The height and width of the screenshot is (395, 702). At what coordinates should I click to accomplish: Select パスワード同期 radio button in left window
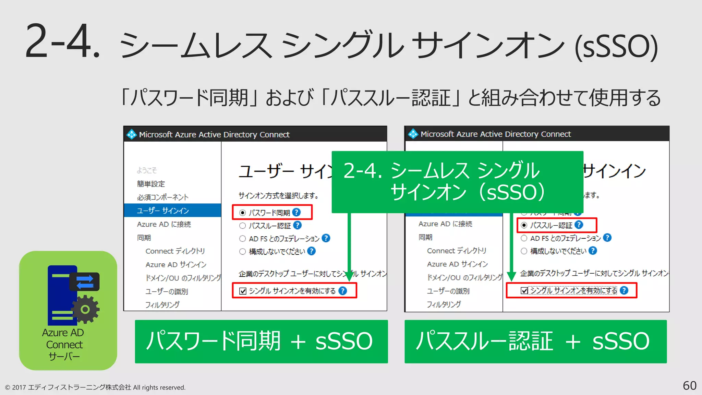click(243, 213)
